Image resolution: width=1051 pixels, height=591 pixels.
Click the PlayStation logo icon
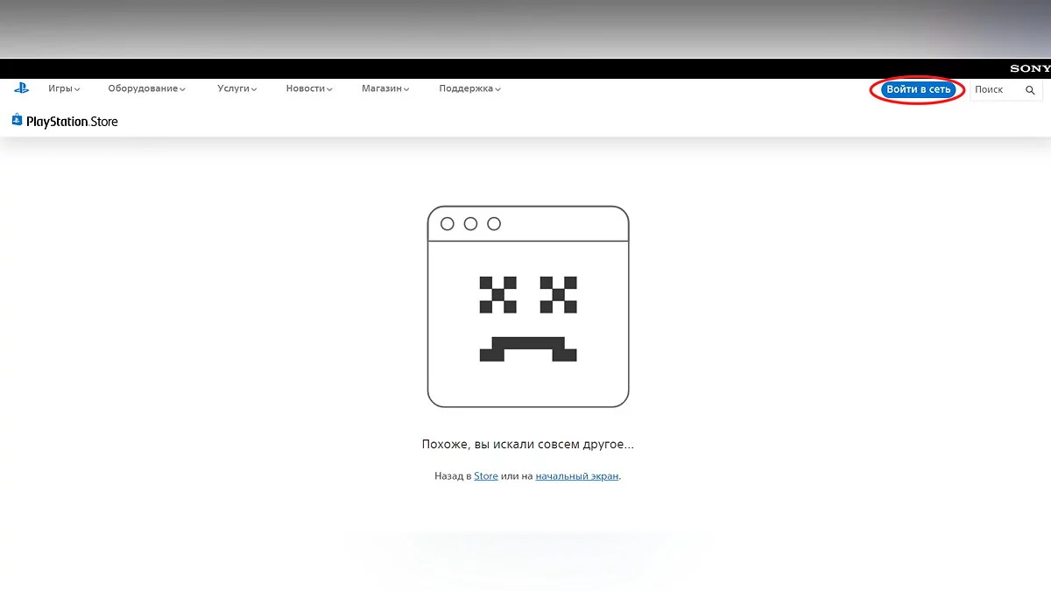(21, 88)
